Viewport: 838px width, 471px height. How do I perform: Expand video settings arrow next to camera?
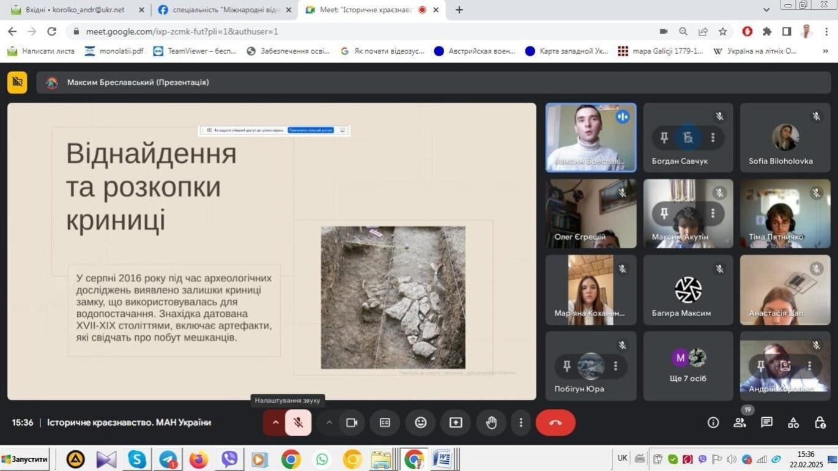point(329,423)
